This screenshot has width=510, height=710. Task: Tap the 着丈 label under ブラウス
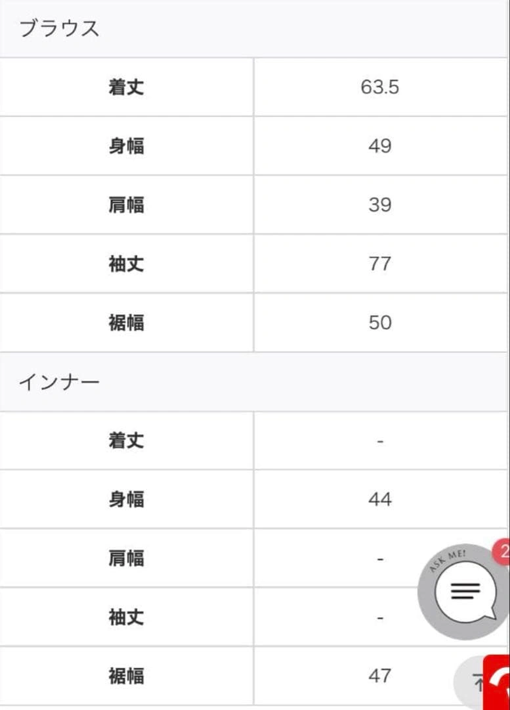(126, 87)
